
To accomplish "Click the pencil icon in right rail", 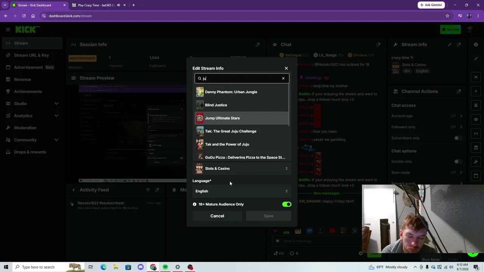I will 476,59.
